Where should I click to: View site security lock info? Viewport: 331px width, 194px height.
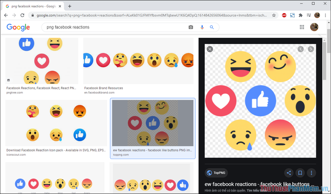coord(33,15)
